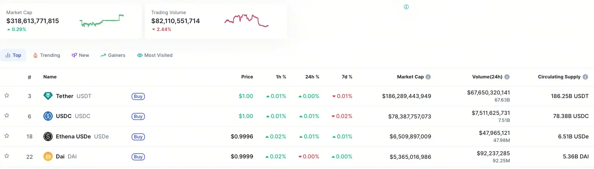Click the Tether coin logo icon
The height and width of the screenshot is (169, 594).
point(48,96)
